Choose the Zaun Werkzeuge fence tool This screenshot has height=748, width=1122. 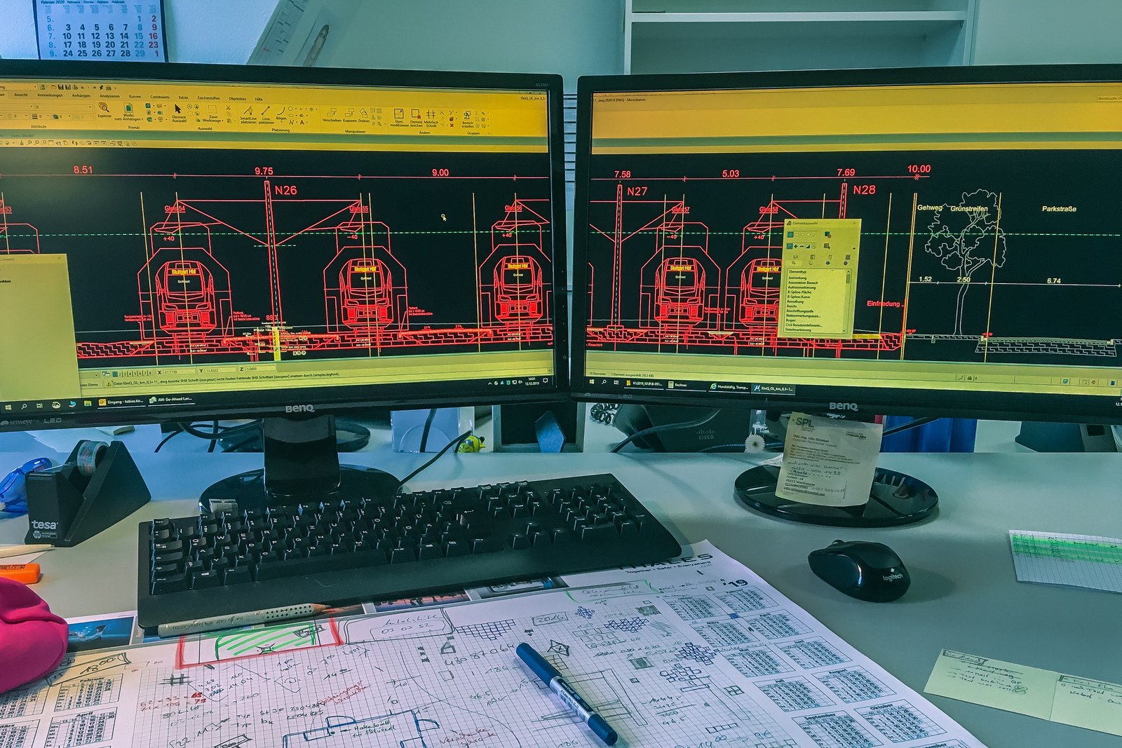212,114
